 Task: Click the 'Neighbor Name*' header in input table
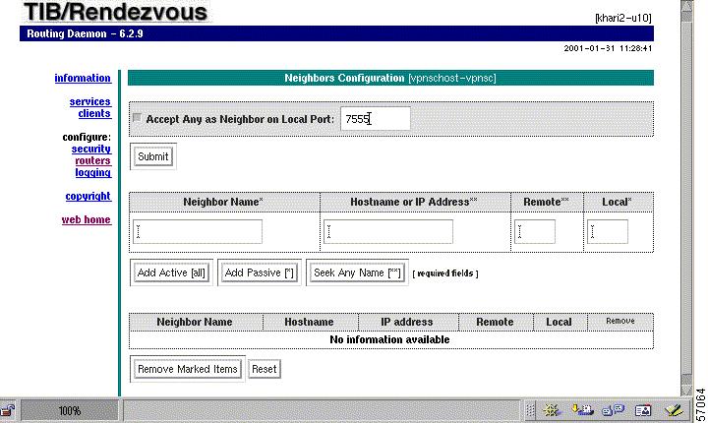coord(223,202)
